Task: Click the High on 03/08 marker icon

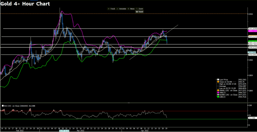Action: (218, 84)
